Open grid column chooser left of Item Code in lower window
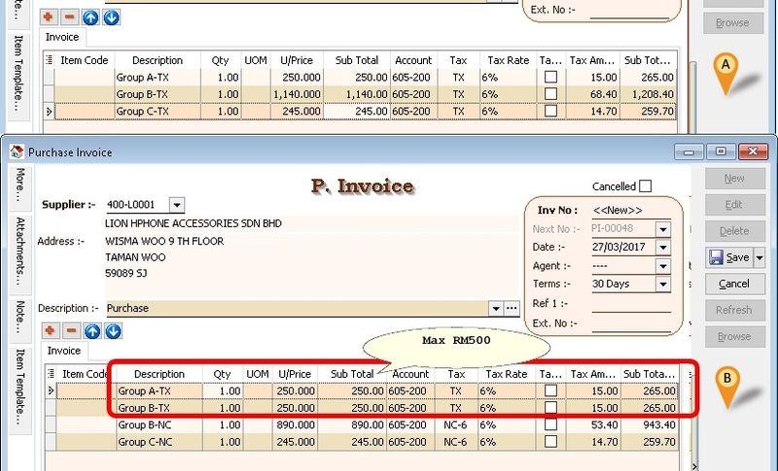The width and height of the screenshot is (778, 471). (50, 374)
